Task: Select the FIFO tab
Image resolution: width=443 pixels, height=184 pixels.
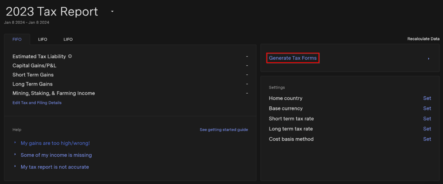Action: (x=17, y=39)
